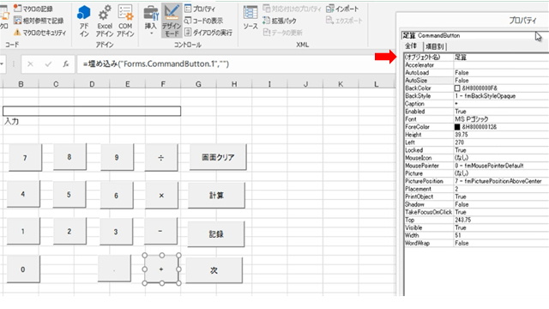Select the AutoSize property row

pos(477,80)
